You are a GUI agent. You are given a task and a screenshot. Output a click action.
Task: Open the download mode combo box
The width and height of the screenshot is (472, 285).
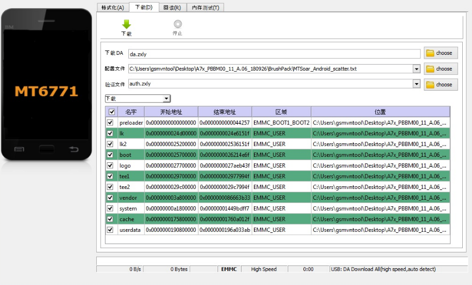[138, 99]
